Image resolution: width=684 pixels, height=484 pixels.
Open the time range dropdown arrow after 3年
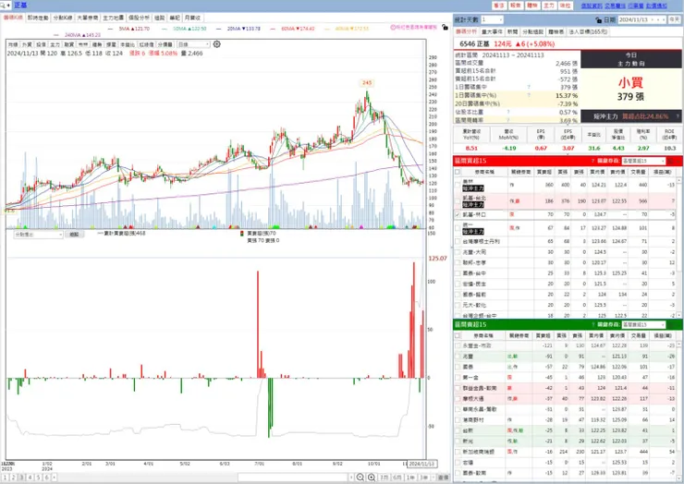[x=433, y=478]
